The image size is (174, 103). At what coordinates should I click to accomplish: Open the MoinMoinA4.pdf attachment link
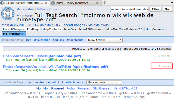pos(65,56)
